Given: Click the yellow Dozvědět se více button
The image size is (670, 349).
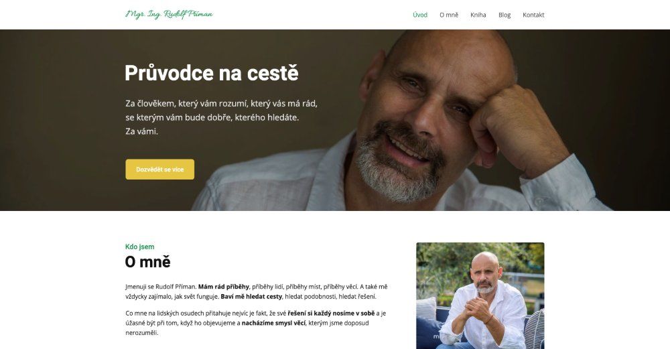Looking at the screenshot, I should tap(160, 169).
